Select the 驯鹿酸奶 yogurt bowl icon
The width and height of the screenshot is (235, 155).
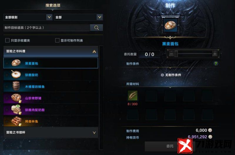pos(16,75)
